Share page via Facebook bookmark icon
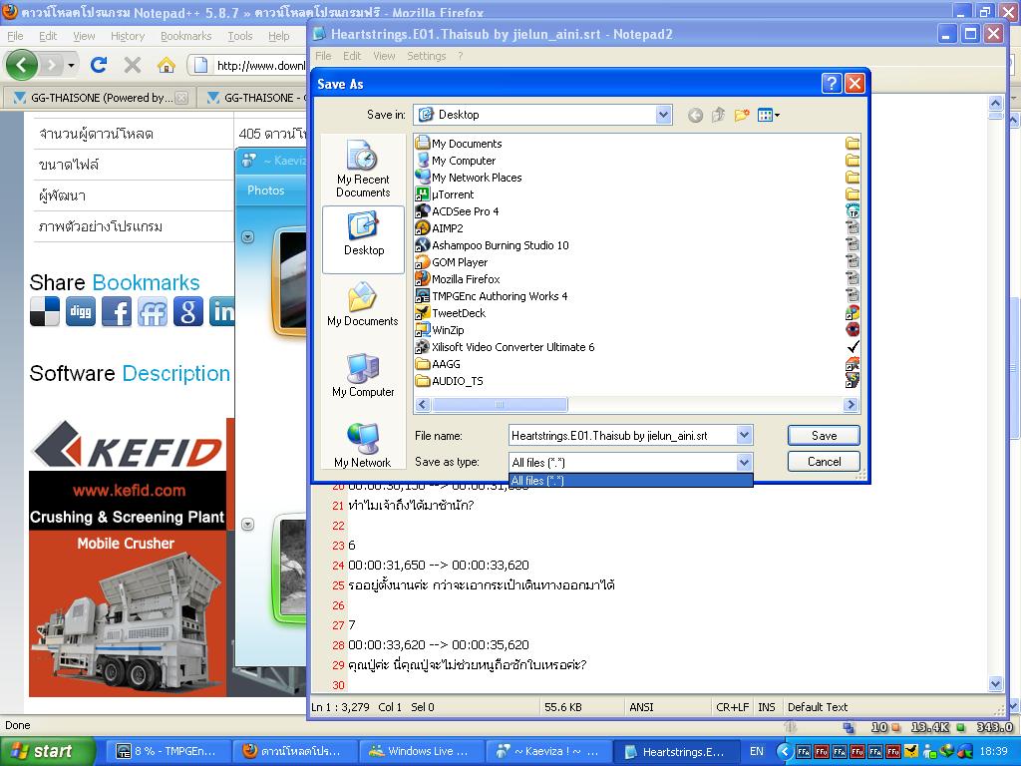This screenshot has height=766, width=1021. pos(116,311)
